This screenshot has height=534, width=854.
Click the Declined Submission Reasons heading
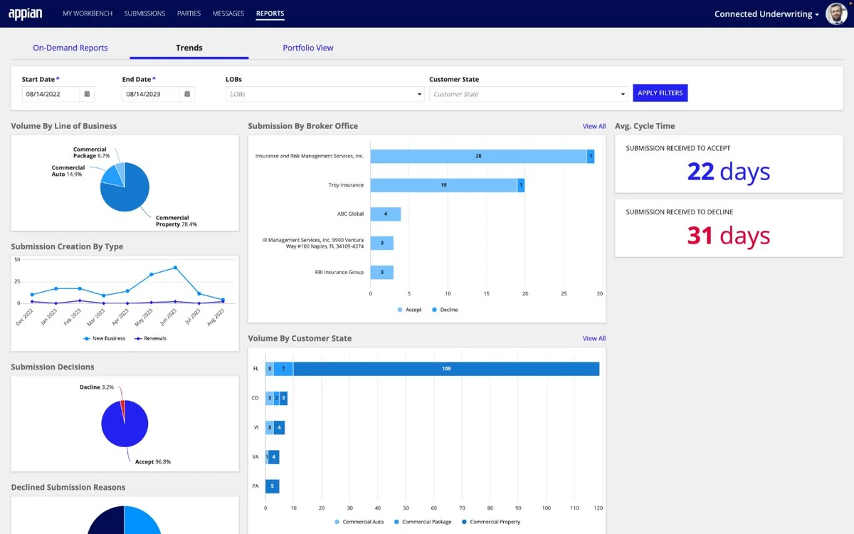point(68,487)
